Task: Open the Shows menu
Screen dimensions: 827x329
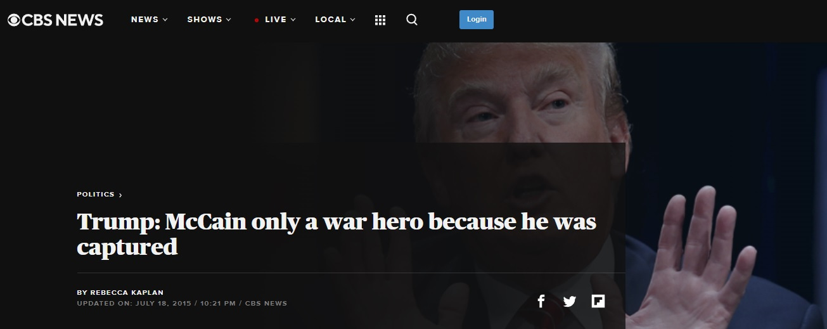Action: (210, 20)
